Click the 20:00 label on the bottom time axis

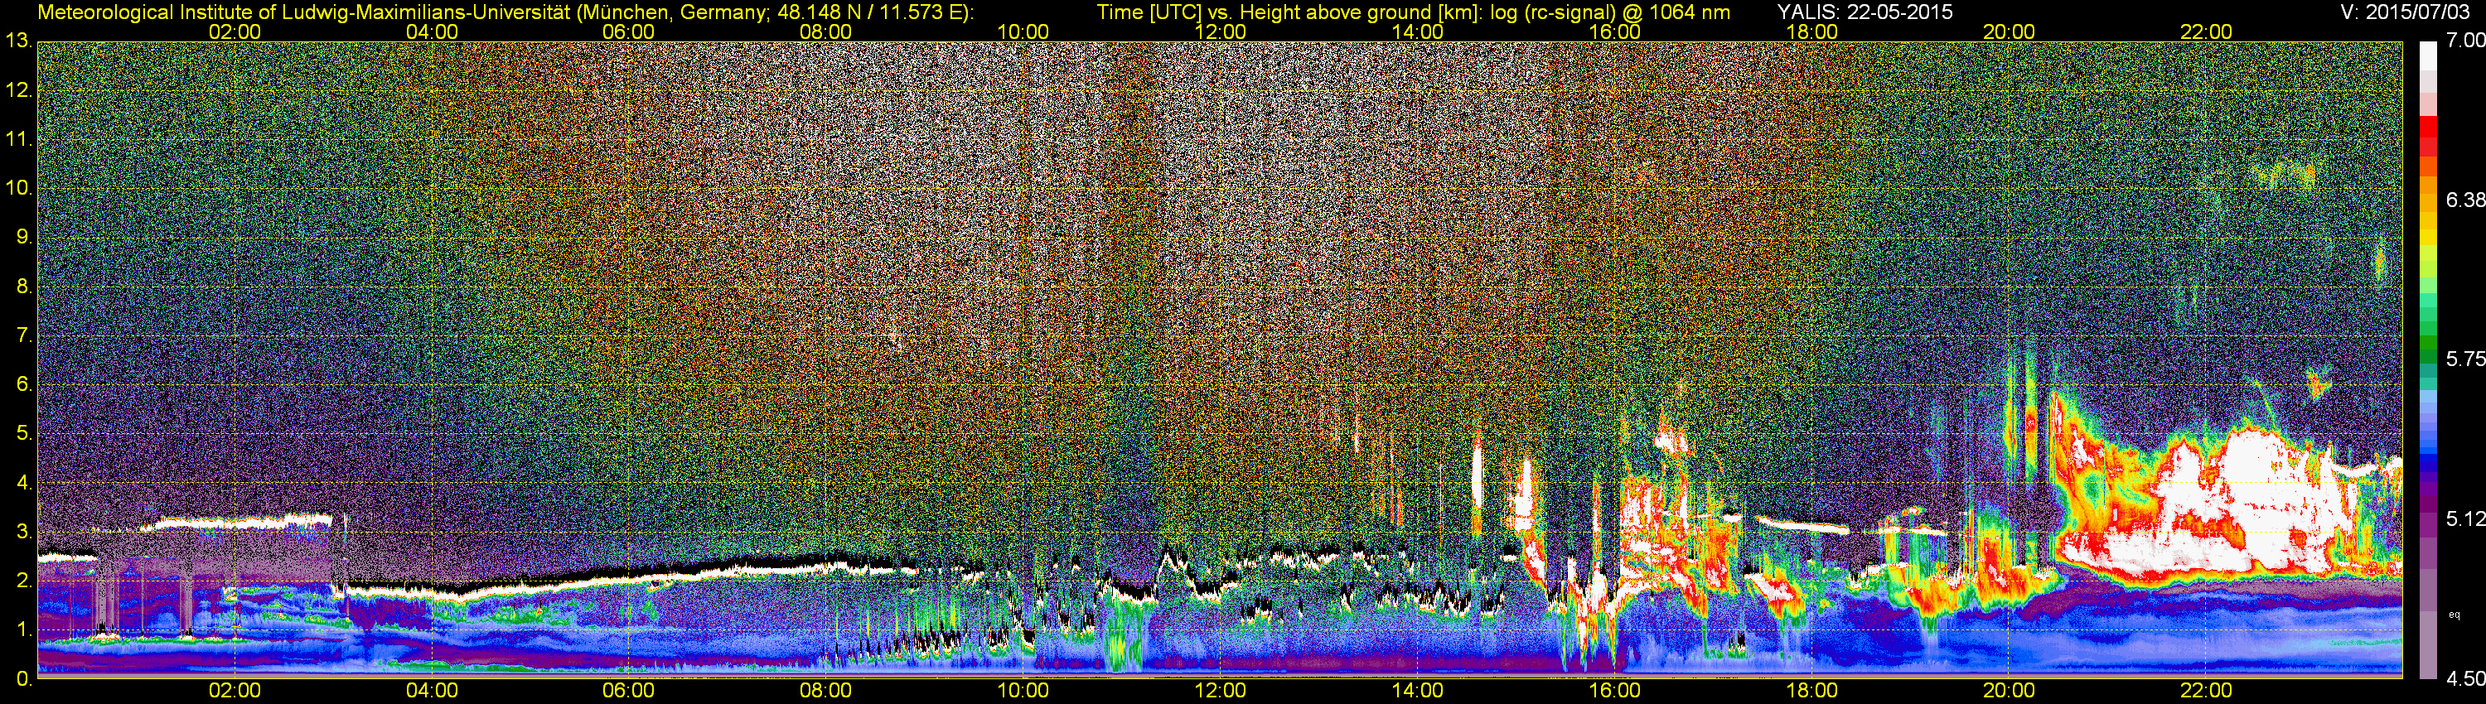point(2009,692)
